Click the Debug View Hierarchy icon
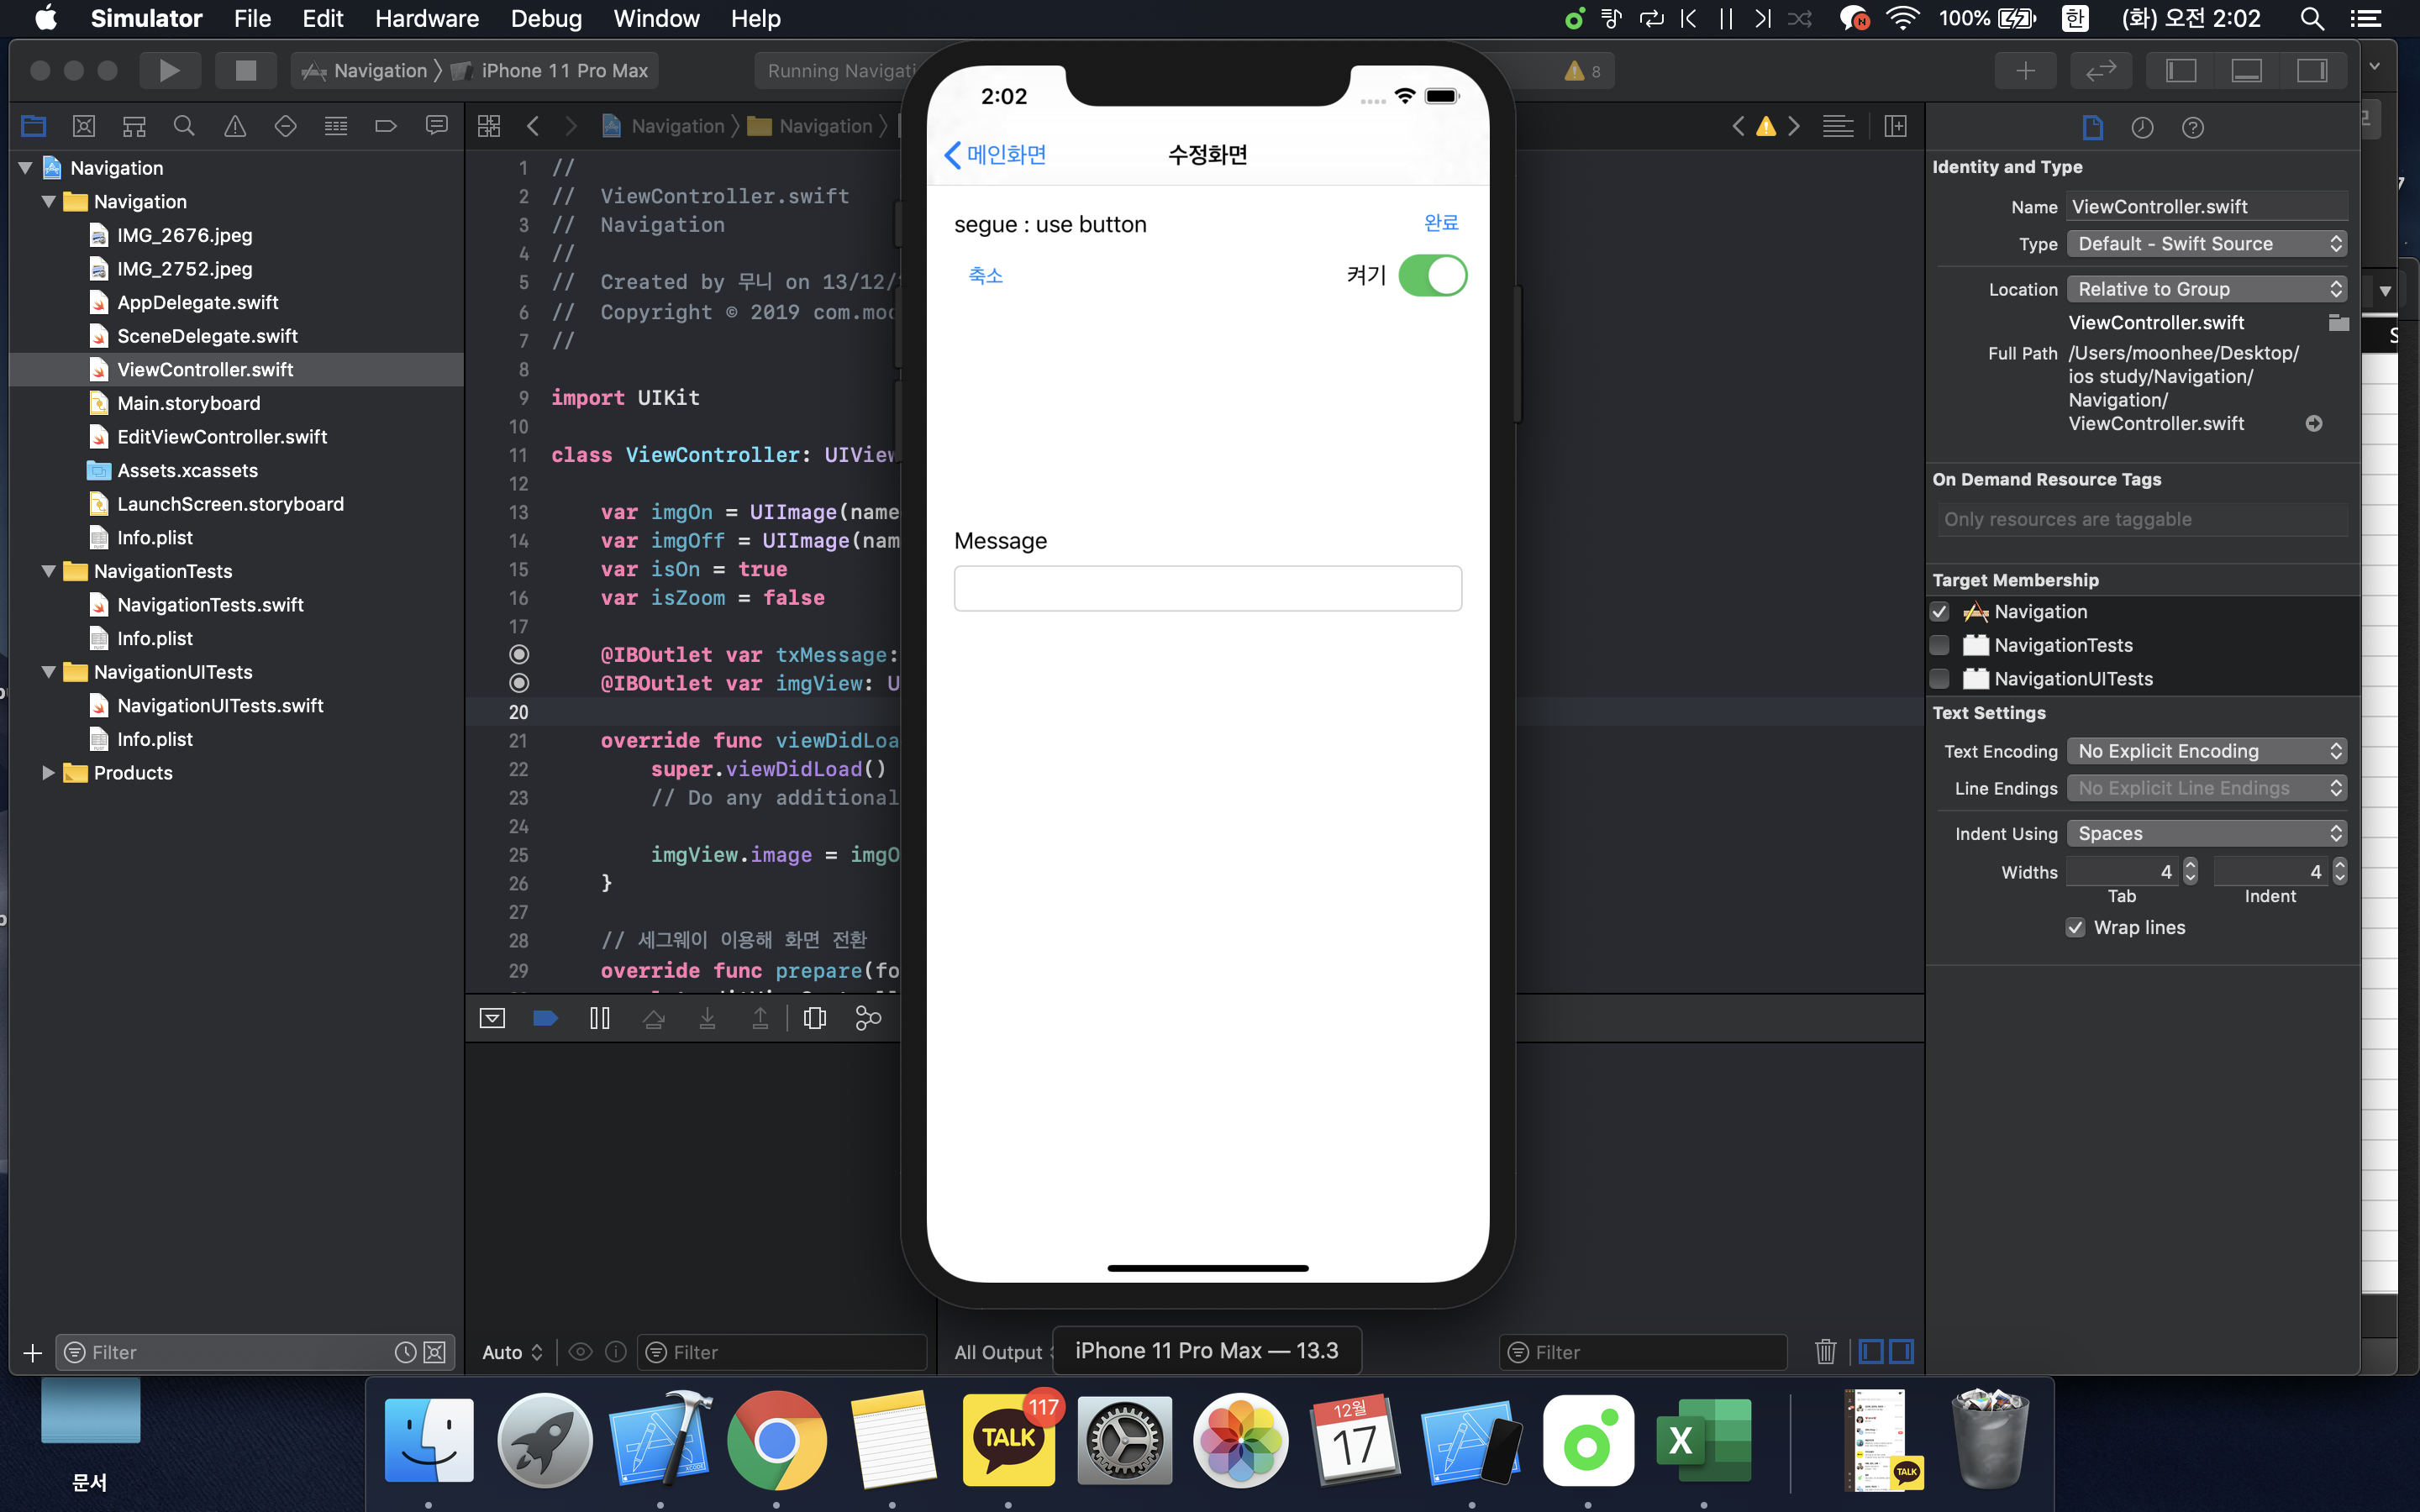 pos(814,1018)
